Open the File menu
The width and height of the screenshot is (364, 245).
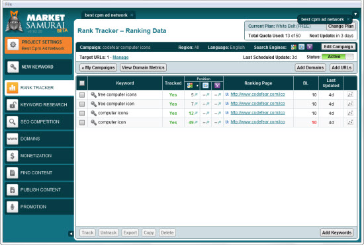click(9, 4)
